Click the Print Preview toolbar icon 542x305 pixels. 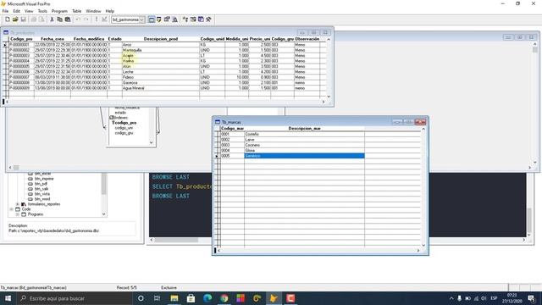(41, 19)
